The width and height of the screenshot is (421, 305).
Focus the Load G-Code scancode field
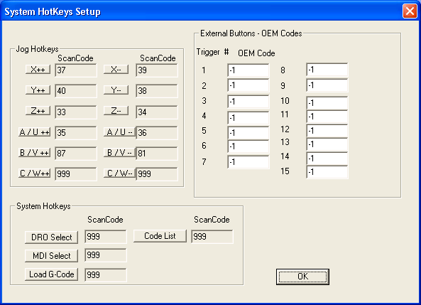pos(106,275)
